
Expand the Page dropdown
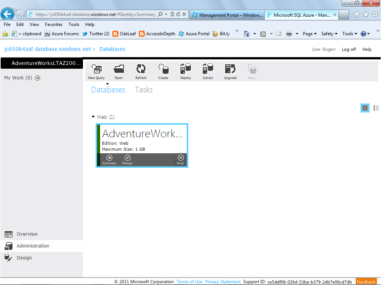pos(310,34)
